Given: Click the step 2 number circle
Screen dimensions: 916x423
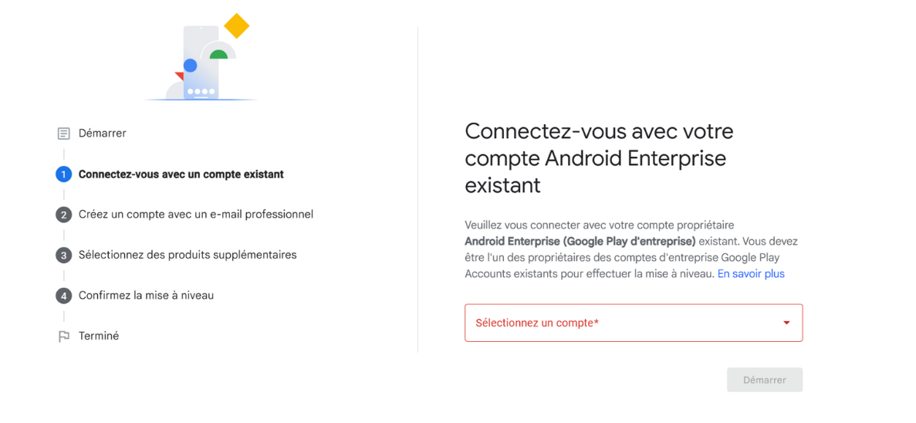Looking at the screenshot, I should pos(63,215).
